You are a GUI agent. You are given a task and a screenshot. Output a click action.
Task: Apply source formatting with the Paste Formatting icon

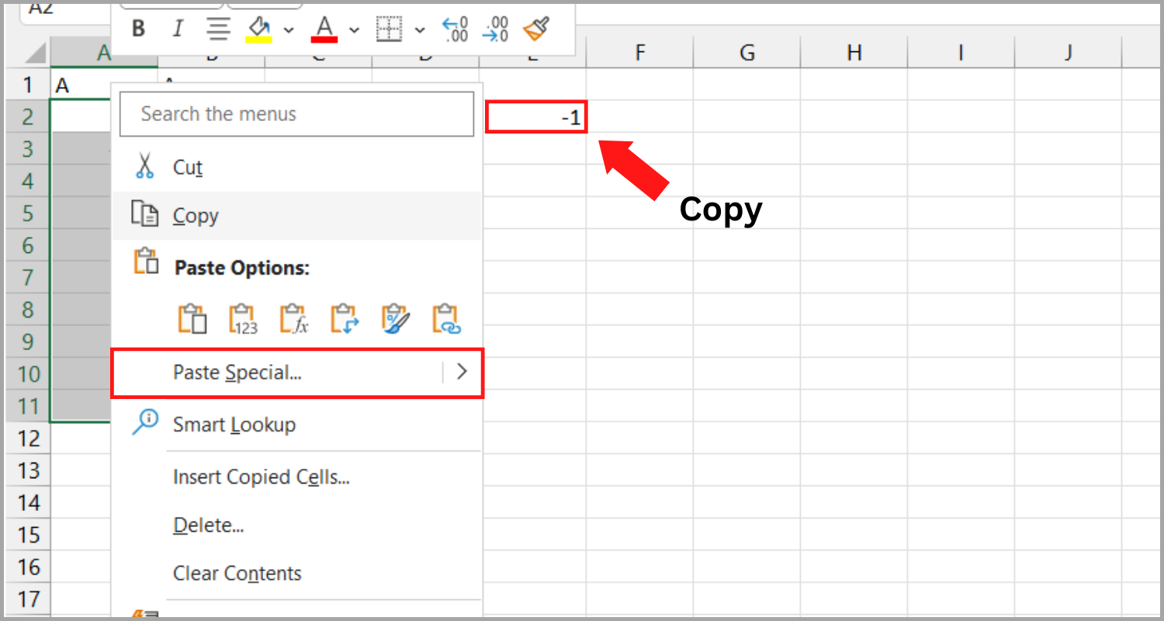[395, 318]
